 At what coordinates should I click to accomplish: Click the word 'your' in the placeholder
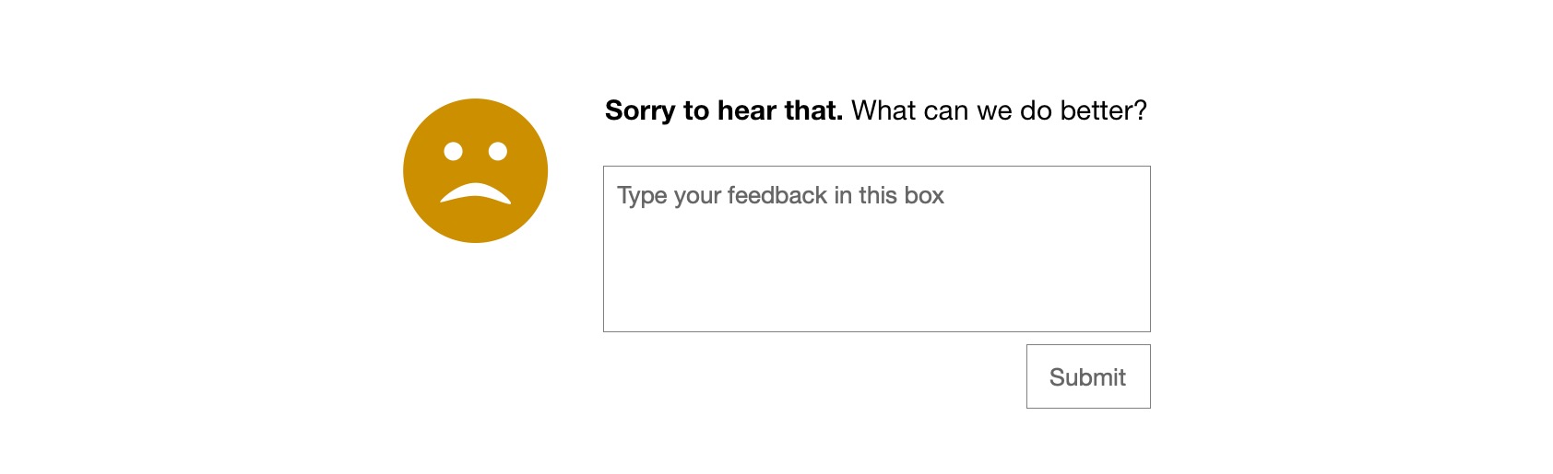pos(697,197)
